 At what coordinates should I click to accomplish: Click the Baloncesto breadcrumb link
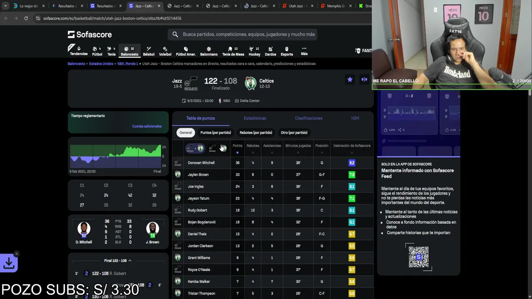(x=76, y=64)
